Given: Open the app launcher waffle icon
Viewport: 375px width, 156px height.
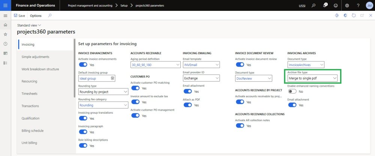Looking at the screenshot, I should point(5,6).
